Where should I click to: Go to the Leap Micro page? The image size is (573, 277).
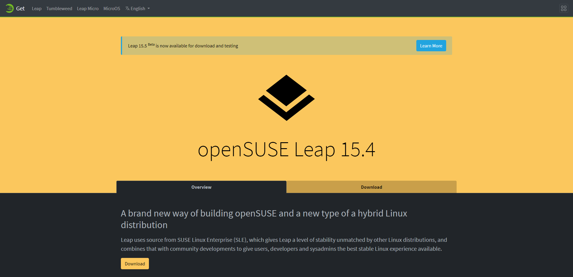pos(88,8)
